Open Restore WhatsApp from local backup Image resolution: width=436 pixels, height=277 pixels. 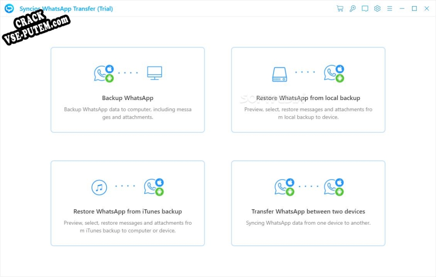point(308,98)
